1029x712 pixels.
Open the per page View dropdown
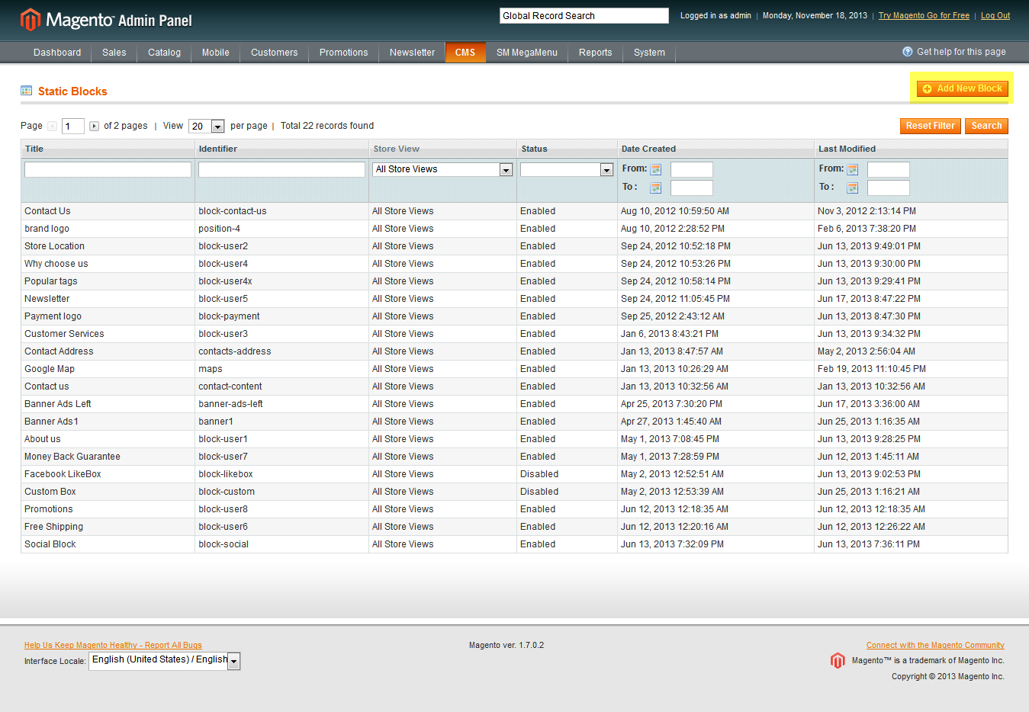[x=206, y=126]
